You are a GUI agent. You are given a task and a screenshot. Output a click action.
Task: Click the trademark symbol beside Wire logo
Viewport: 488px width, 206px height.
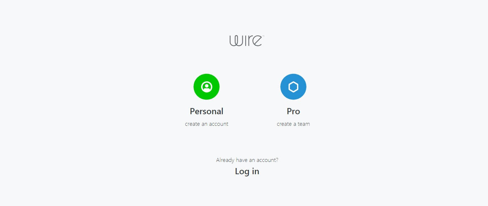click(x=263, y=36)
